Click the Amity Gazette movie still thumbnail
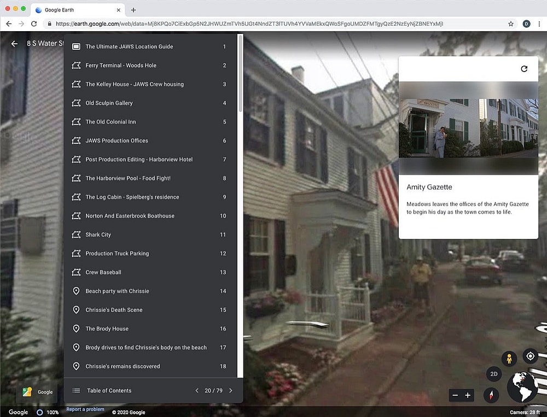547x417 pixels. click(x=468, y=128)
